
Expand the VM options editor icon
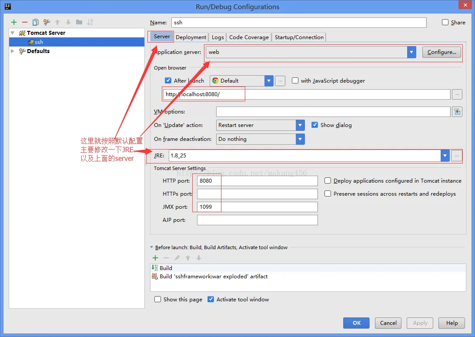click(457, 112)
